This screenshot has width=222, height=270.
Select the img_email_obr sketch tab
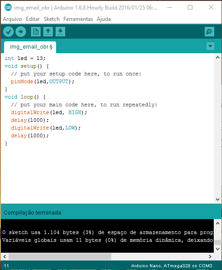pyautogui.click(x=30, y=47)
